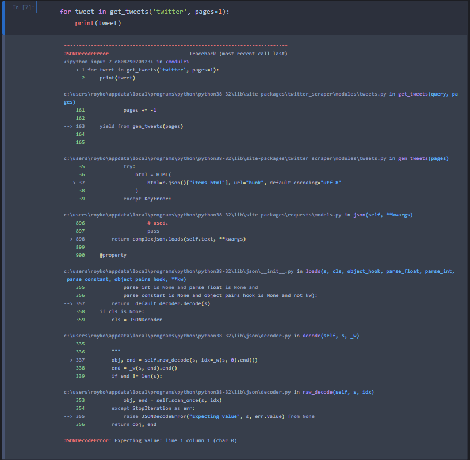Click traceback line '----> 1 for tweet in get_tweets'
This screenshot has height=460, width=470.
pos(142,70)
